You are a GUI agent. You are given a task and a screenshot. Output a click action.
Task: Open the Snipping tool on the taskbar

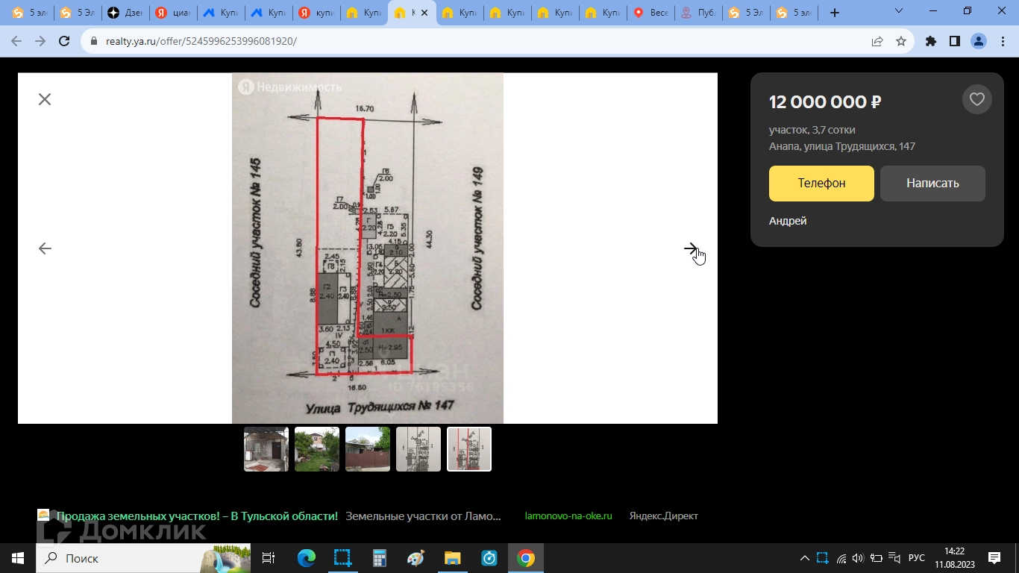point(342,558)
